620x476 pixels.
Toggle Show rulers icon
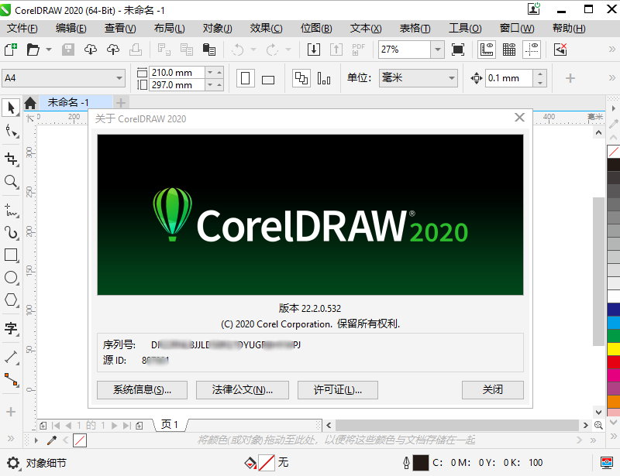(487, 50)
